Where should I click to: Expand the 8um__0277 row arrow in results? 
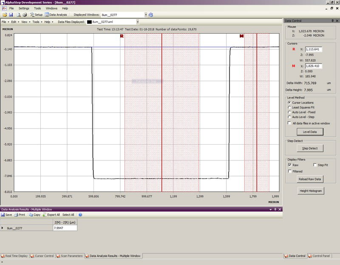(x=3, y=228)
